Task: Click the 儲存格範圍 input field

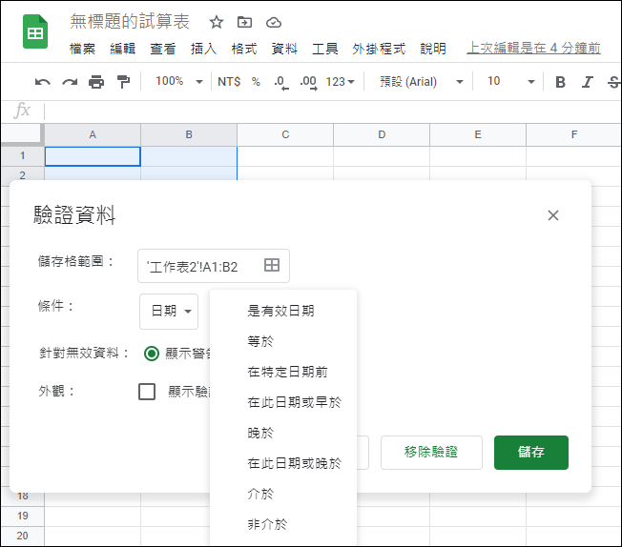Action: tap(214, 266)
